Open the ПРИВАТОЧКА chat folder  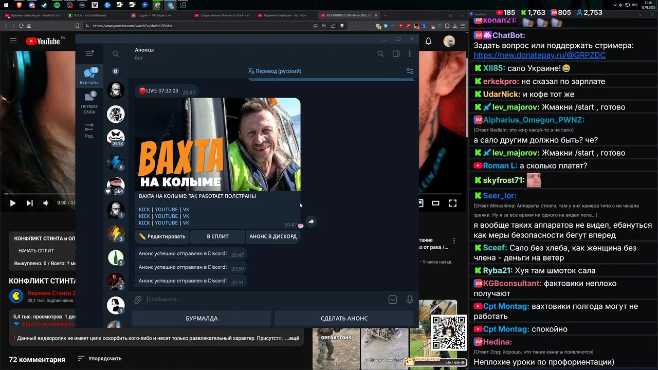[x=89, y=103]
